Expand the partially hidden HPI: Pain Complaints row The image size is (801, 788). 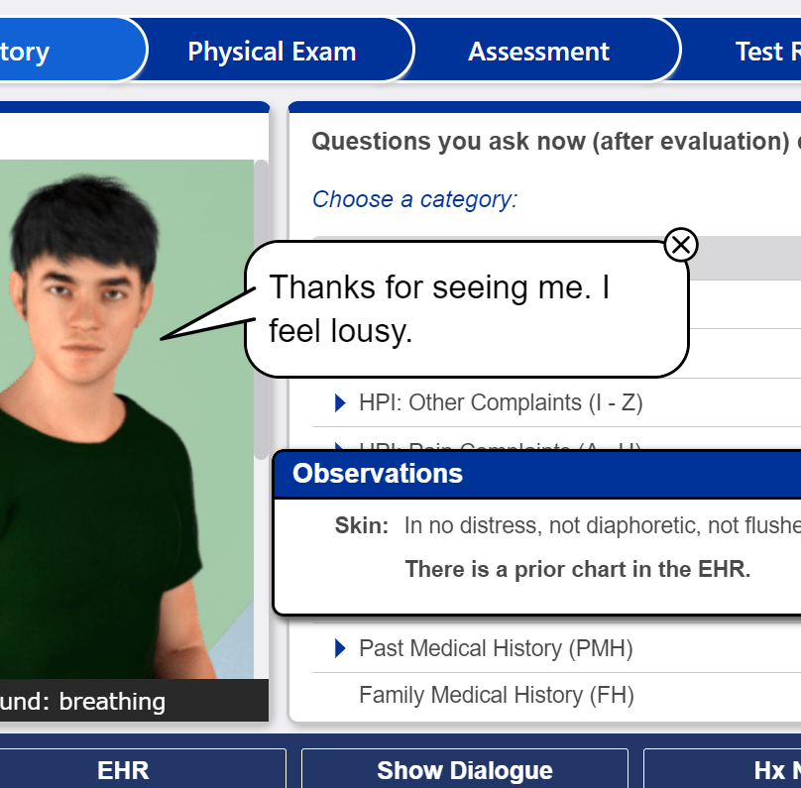(341, 445)
